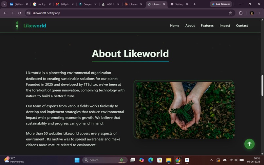Open the weather widget showing 31°C
264x165 pixels.
click(14, 160)
